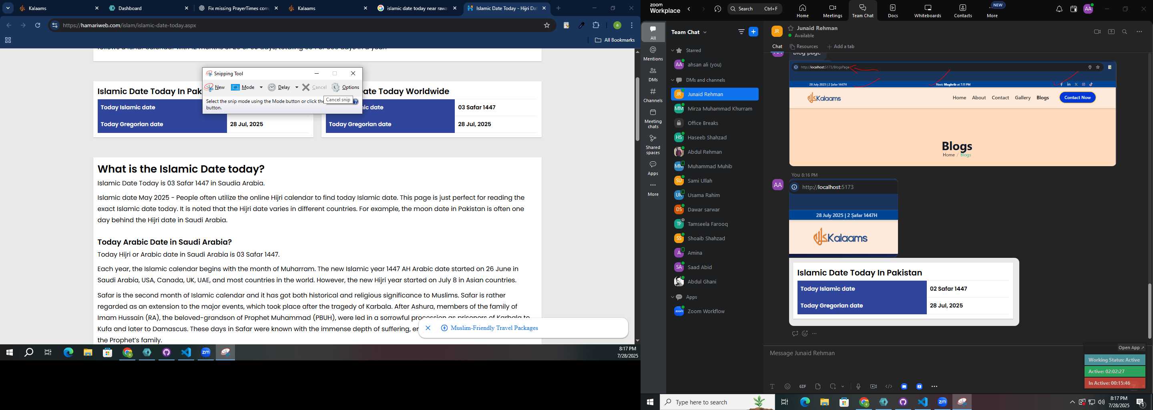Open Zoom history clock icon
The height and width of the screenshot is (410, 1153).
[718, 9]
